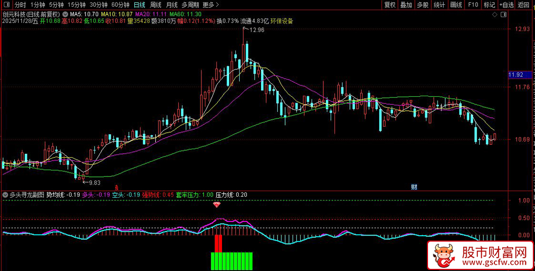This screenshot has width=535, height=271.
Task: Switch to 5分钟 period tab
Action: (56, 5)
